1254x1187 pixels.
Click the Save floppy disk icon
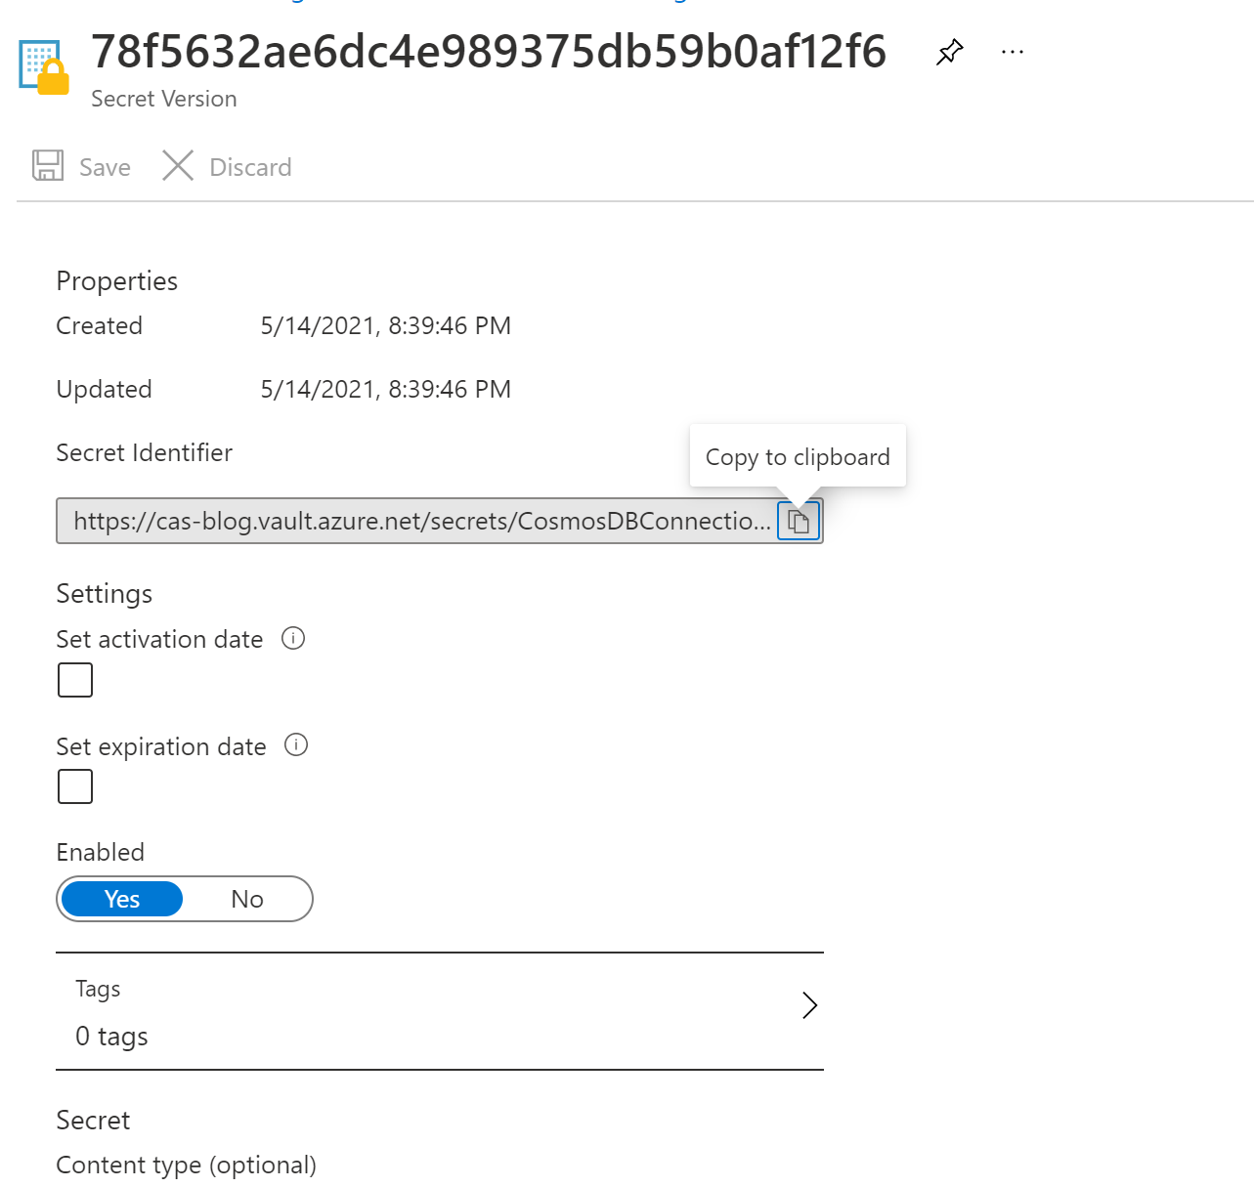tap(48, 165)
